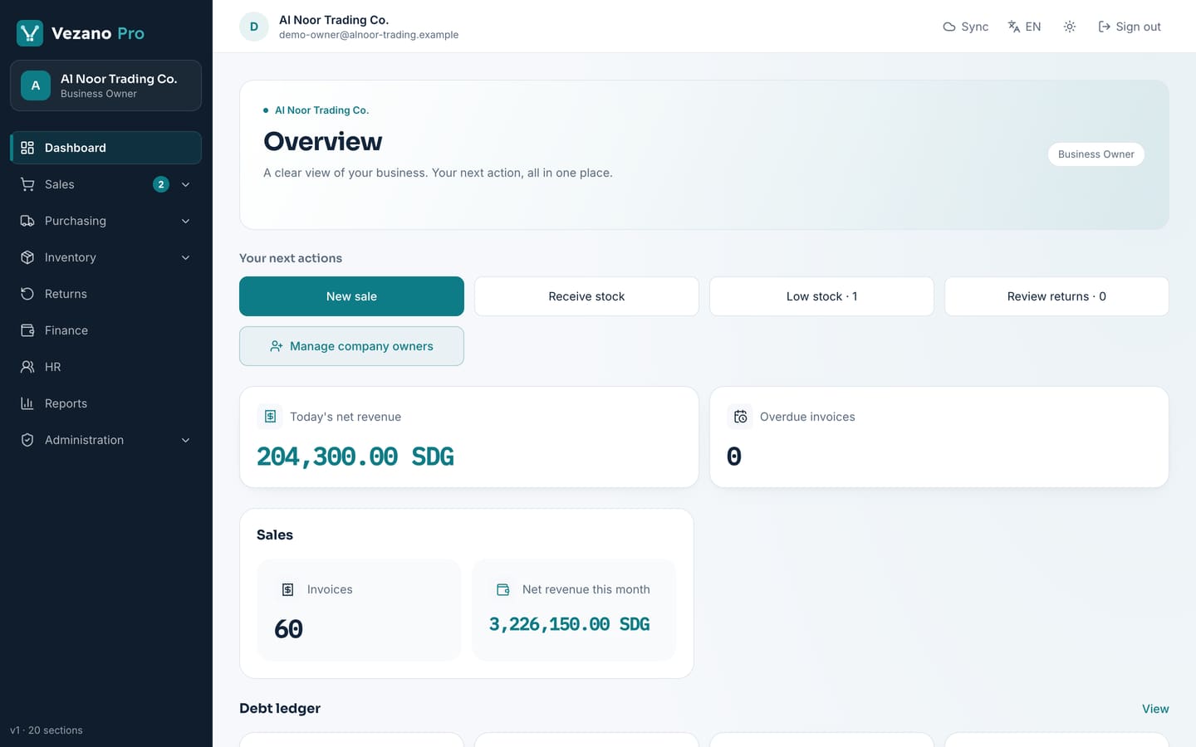Click the Overdue invoices calendar icon
The height and width of the screenshot is (747, 1196).
(740, 417)
